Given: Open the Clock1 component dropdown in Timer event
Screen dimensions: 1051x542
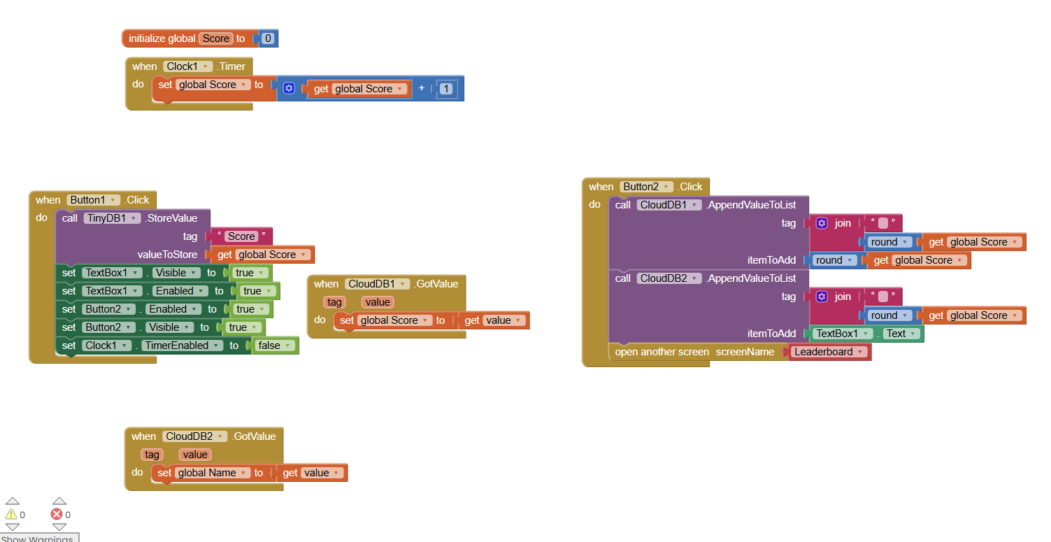Looking at the screenshot, I should (x=187, y=66).
